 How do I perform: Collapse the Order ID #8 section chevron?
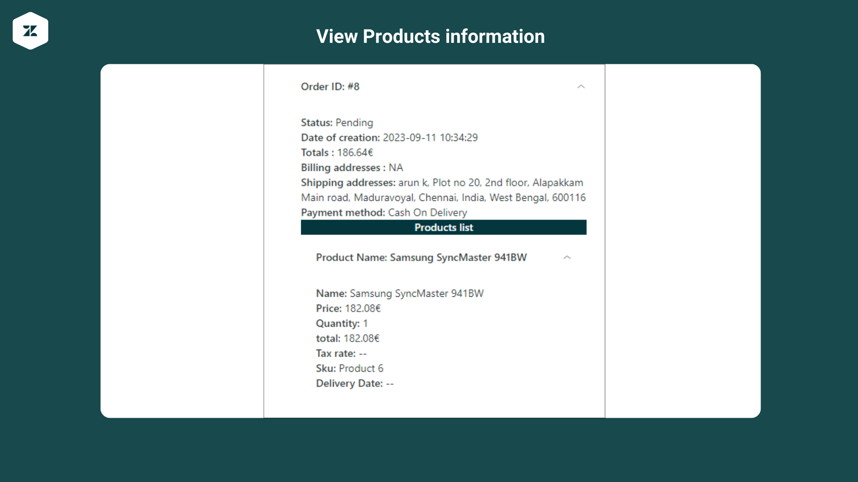click(x=581, y=87)
